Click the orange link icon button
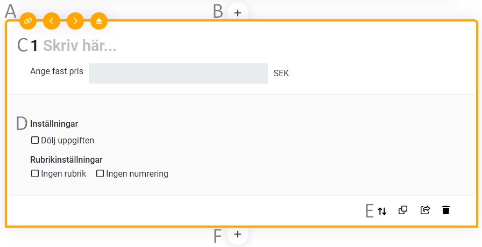The width and height of the screenshot is (482, 247). click(x=28, y=21)
